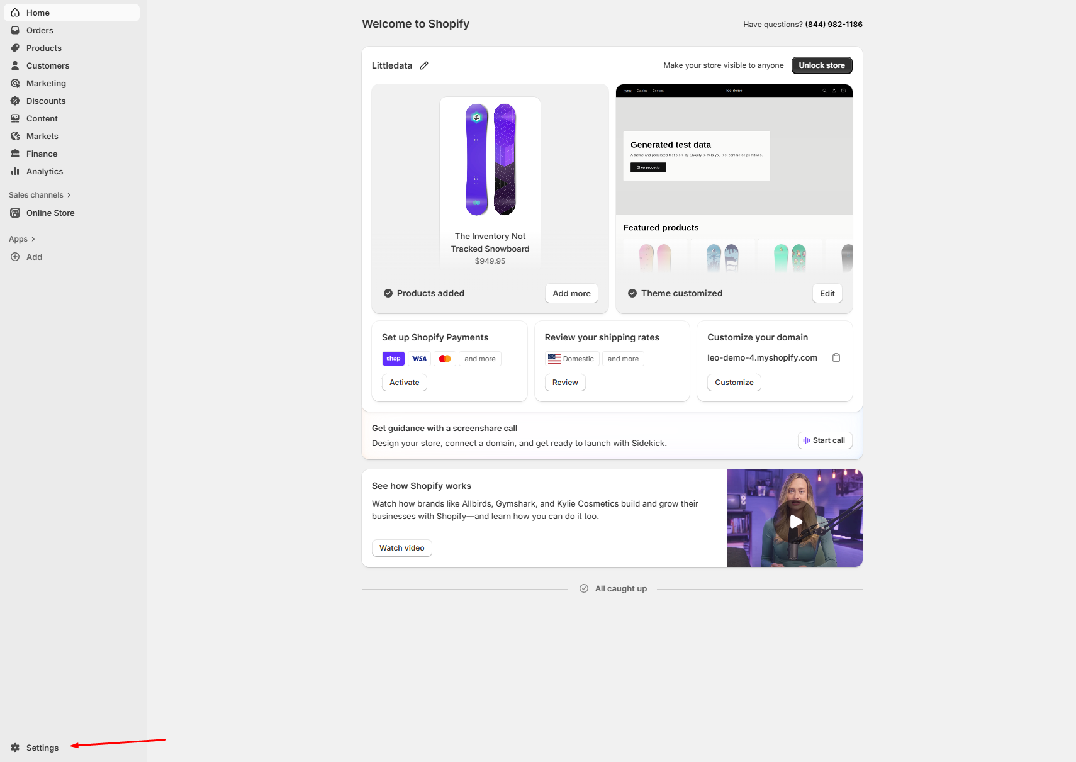Click the Add apps plus icon

coord(15,257)
